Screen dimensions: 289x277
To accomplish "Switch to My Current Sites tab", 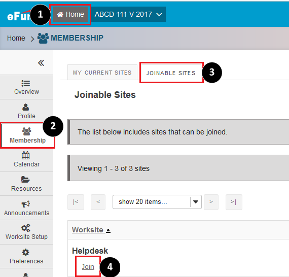I will coord(102,73).
